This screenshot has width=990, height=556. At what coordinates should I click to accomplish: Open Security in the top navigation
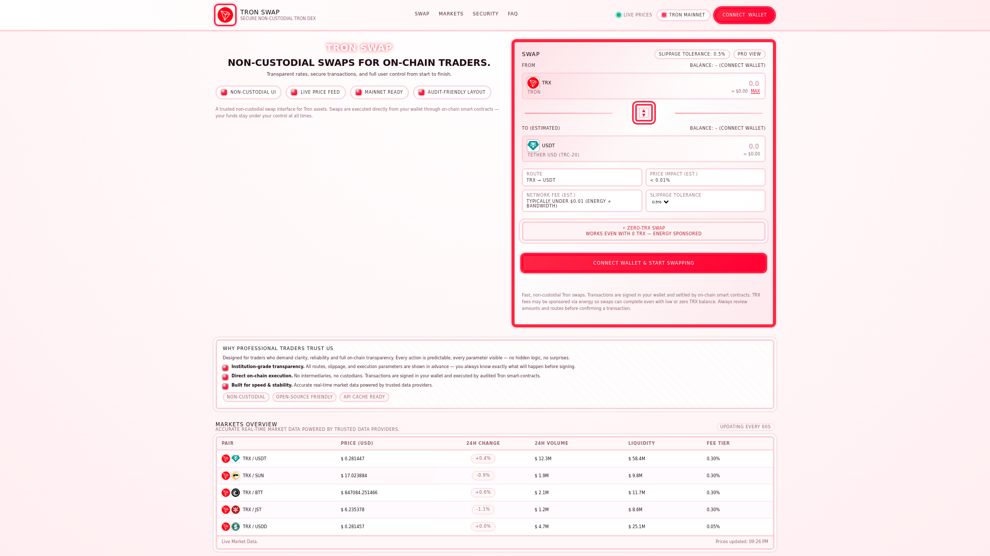pos(485,14)
